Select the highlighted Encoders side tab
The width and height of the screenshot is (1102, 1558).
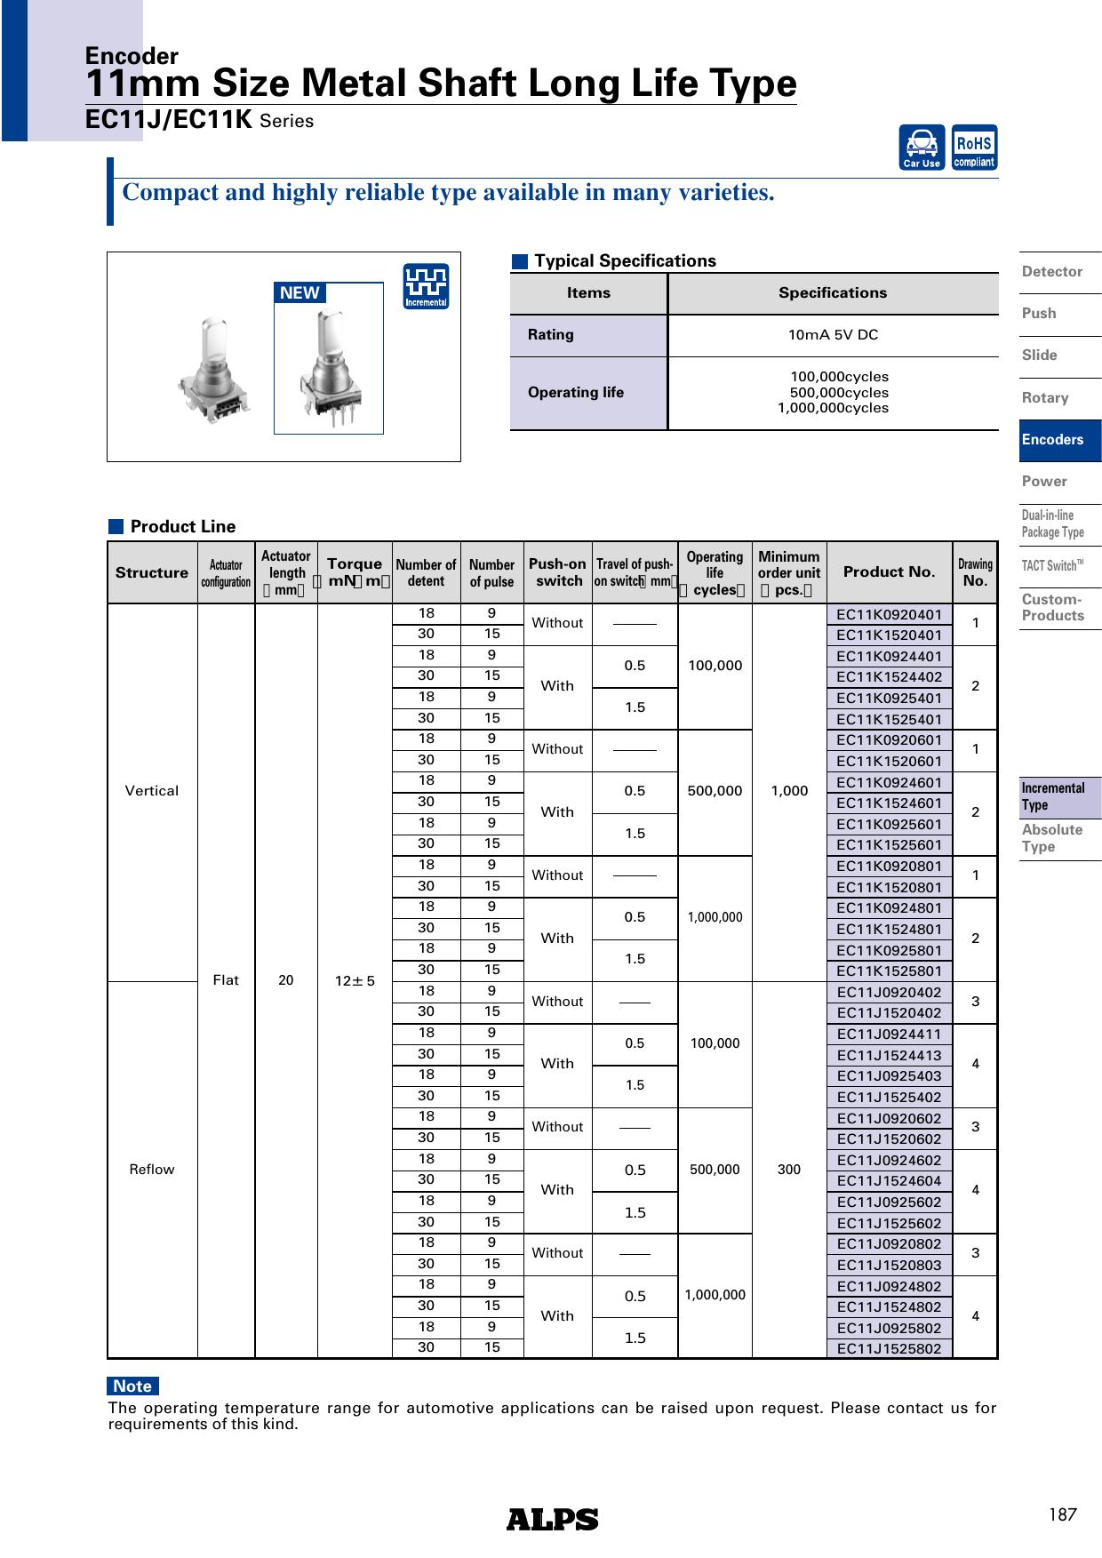pos(1053,440)
